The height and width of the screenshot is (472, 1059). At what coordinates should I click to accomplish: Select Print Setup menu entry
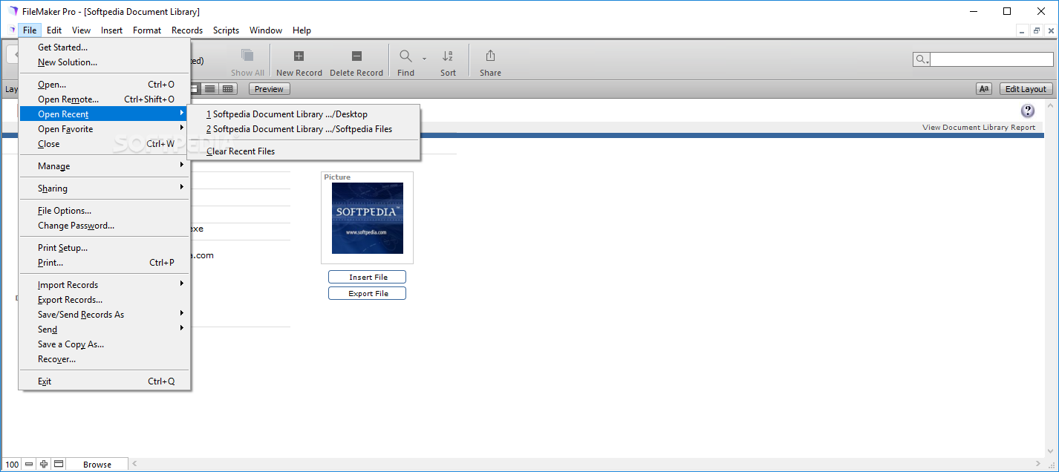click(104, 248)
